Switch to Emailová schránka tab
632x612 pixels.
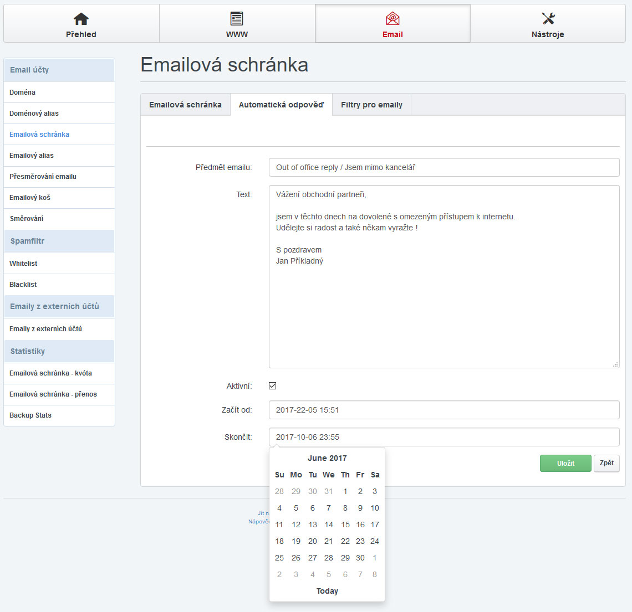185,105
